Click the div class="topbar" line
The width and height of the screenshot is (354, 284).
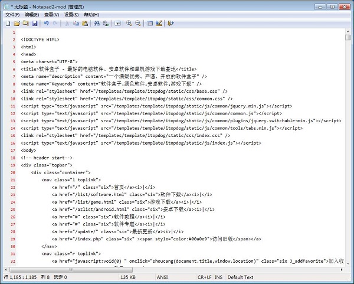47,165
